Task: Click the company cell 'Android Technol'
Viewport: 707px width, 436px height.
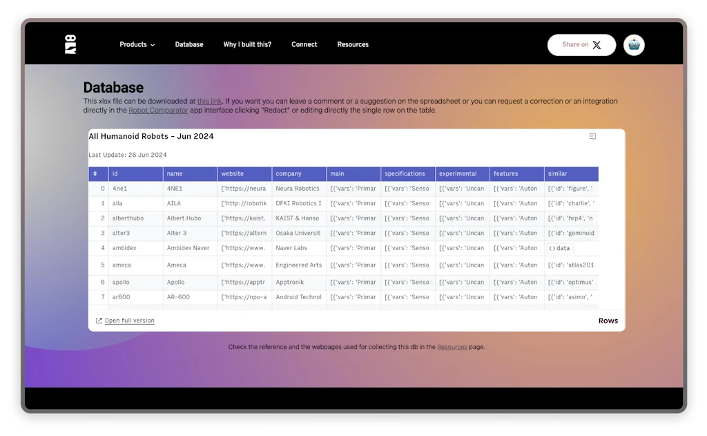Action: tap(299, 297)
